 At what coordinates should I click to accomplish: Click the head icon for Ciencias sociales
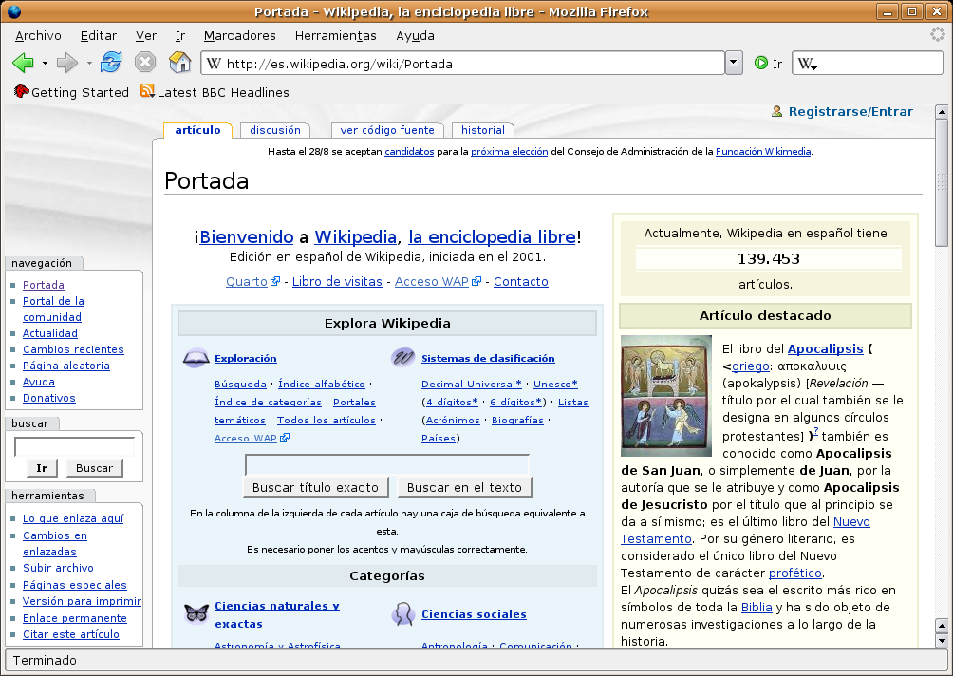(x=403, y=614)
